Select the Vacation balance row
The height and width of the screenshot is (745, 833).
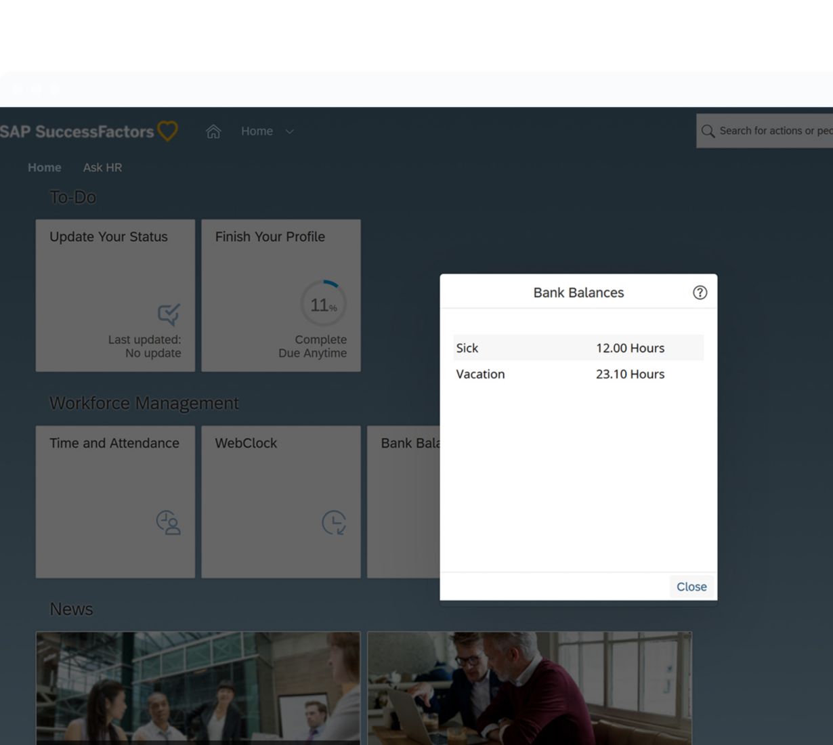coord(578,374)
